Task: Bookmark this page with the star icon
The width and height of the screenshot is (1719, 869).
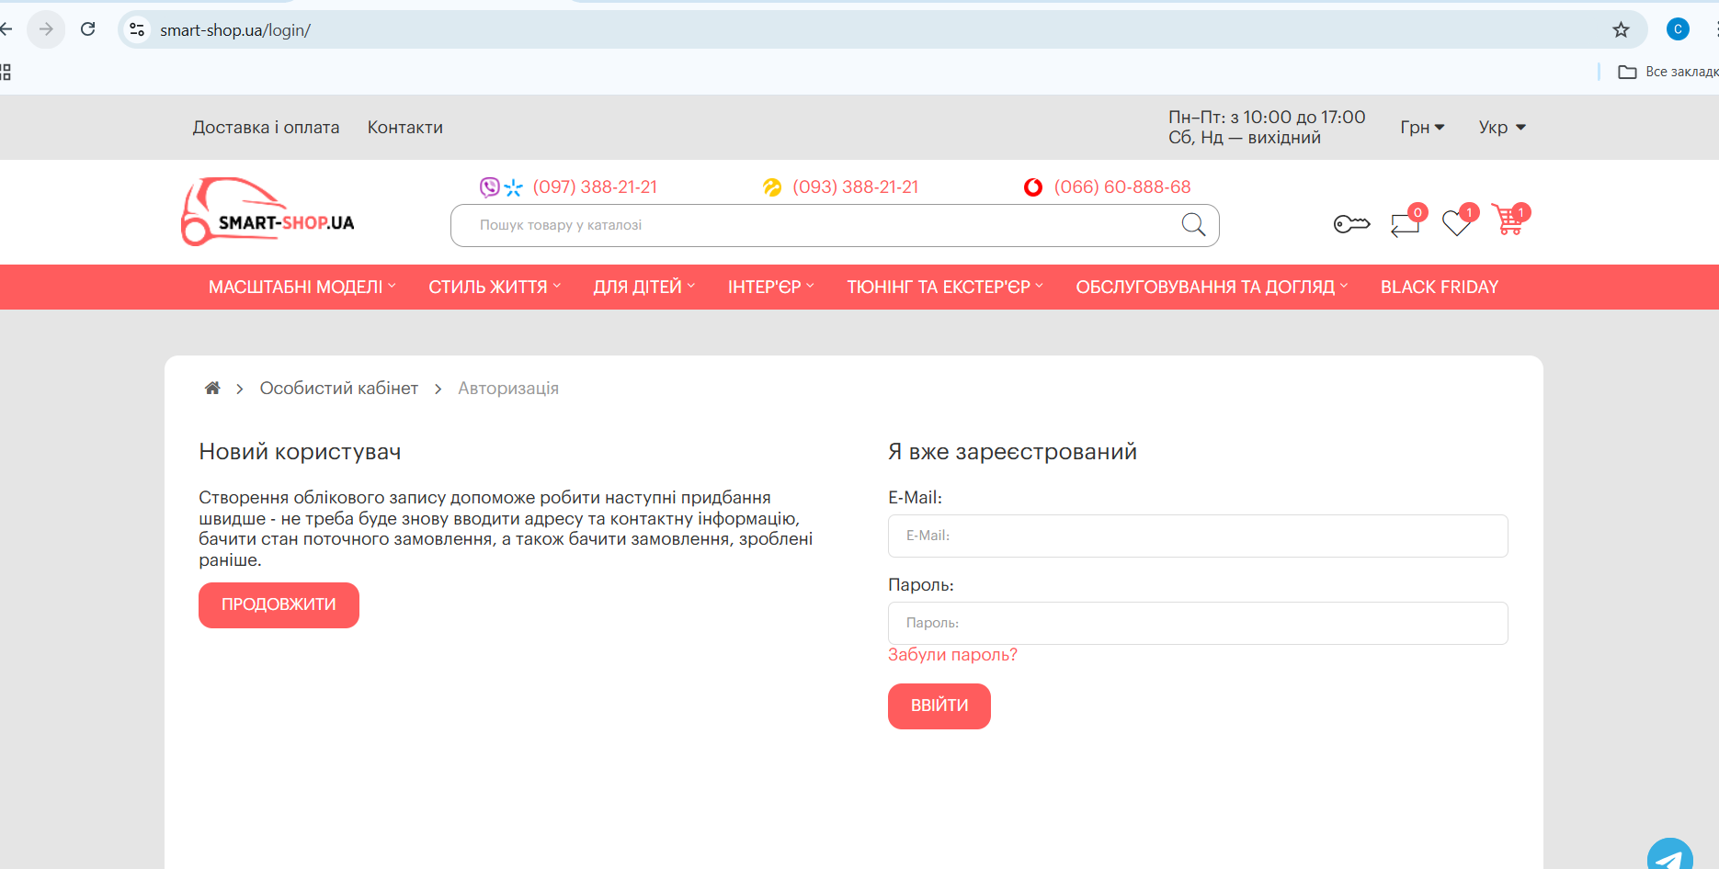Action: [x=1621, y=30]
